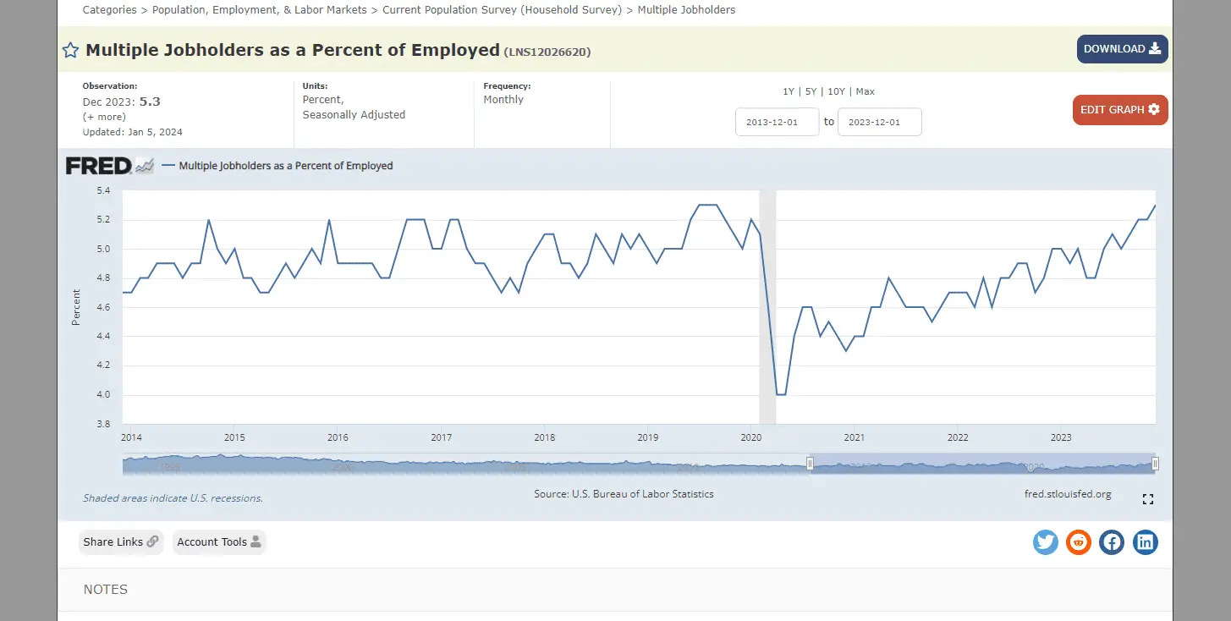
Task: Expand the (+ more) observations
Action: click(x=104, y=117)
